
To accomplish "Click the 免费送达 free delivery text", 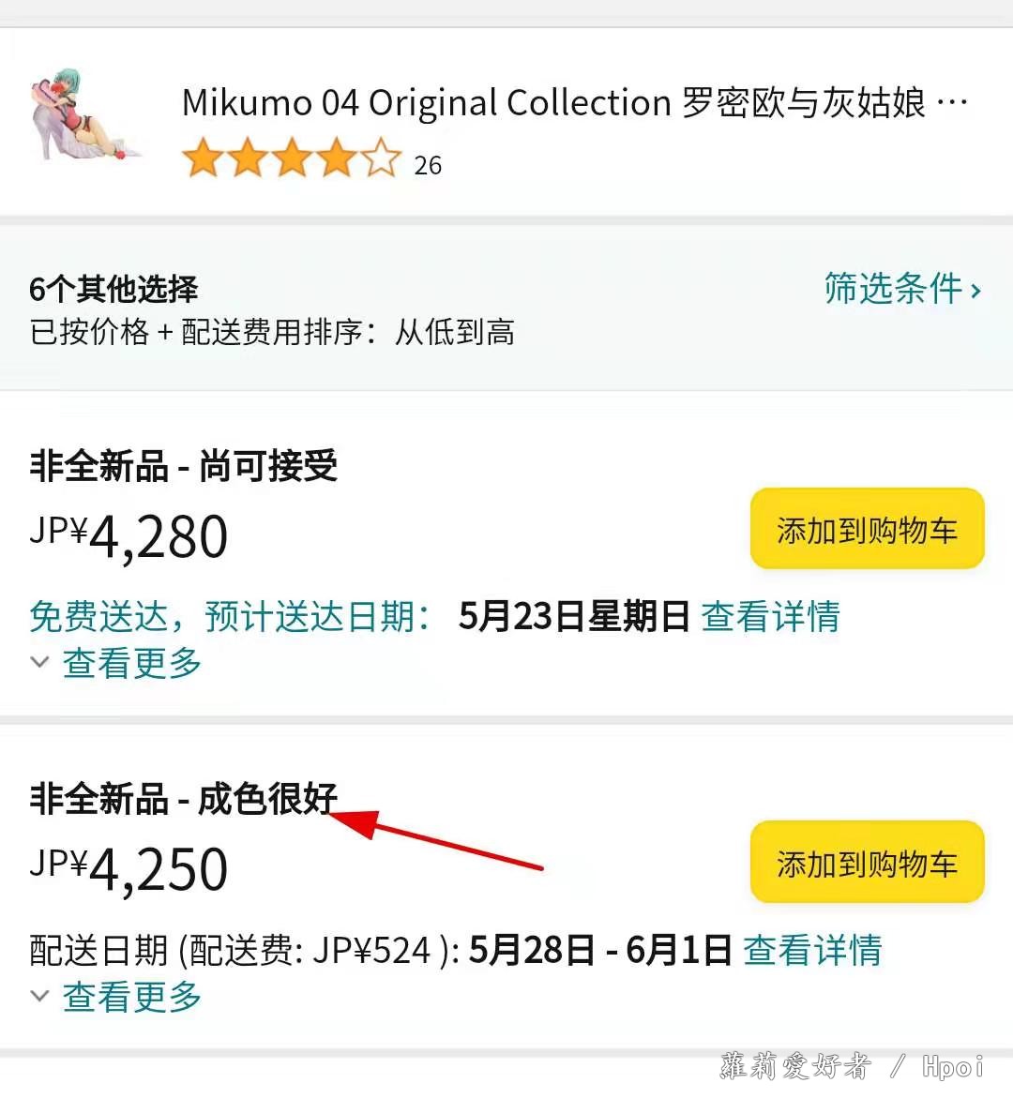I will point(98,616).
